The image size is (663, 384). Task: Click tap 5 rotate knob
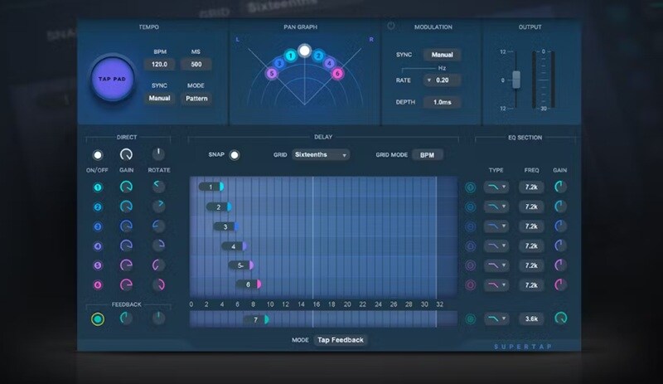click(x=158, y=265)
